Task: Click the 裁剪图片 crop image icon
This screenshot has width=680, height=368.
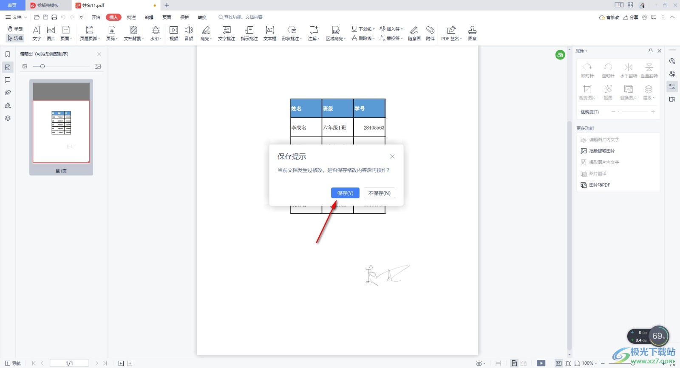Action: point(587,92)
